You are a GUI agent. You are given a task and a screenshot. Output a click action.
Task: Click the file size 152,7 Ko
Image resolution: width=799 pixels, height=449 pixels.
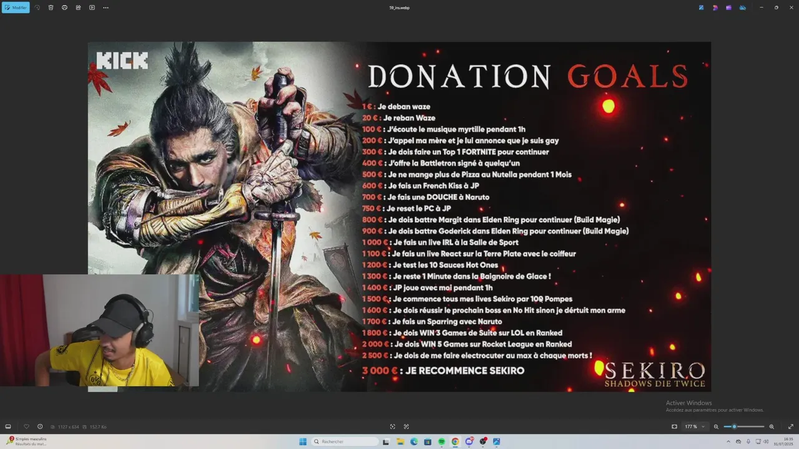(x=98, y=427)
